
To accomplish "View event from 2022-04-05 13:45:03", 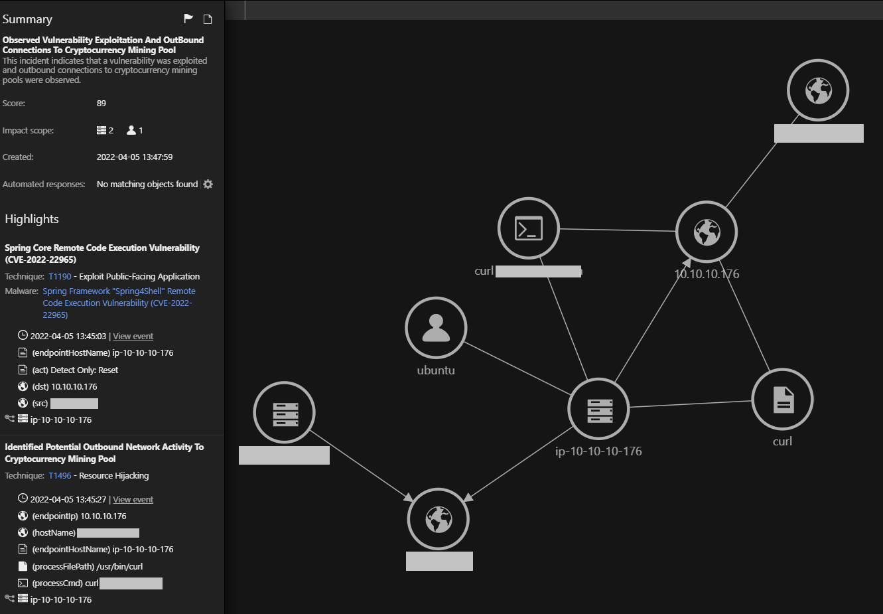I will click(x=133, y=337).
